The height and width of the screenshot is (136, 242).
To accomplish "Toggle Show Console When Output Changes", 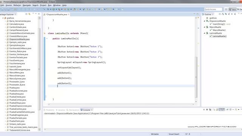I will point(220,110).
